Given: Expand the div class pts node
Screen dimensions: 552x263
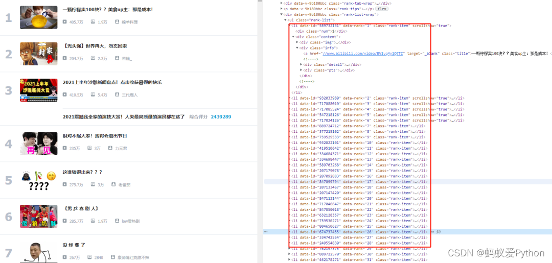Looking at the screenshot, I should [x=301, y=70].
